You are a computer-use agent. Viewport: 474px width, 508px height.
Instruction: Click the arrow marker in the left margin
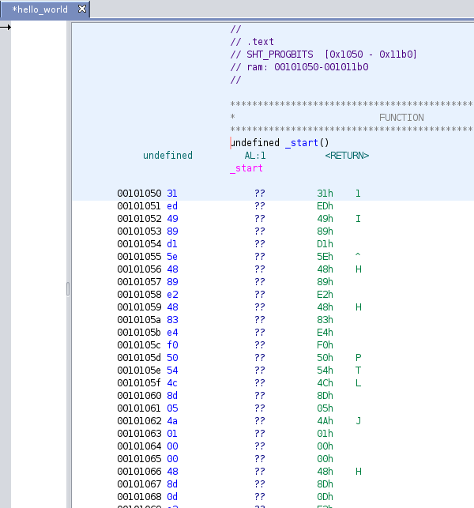point(6,27)
